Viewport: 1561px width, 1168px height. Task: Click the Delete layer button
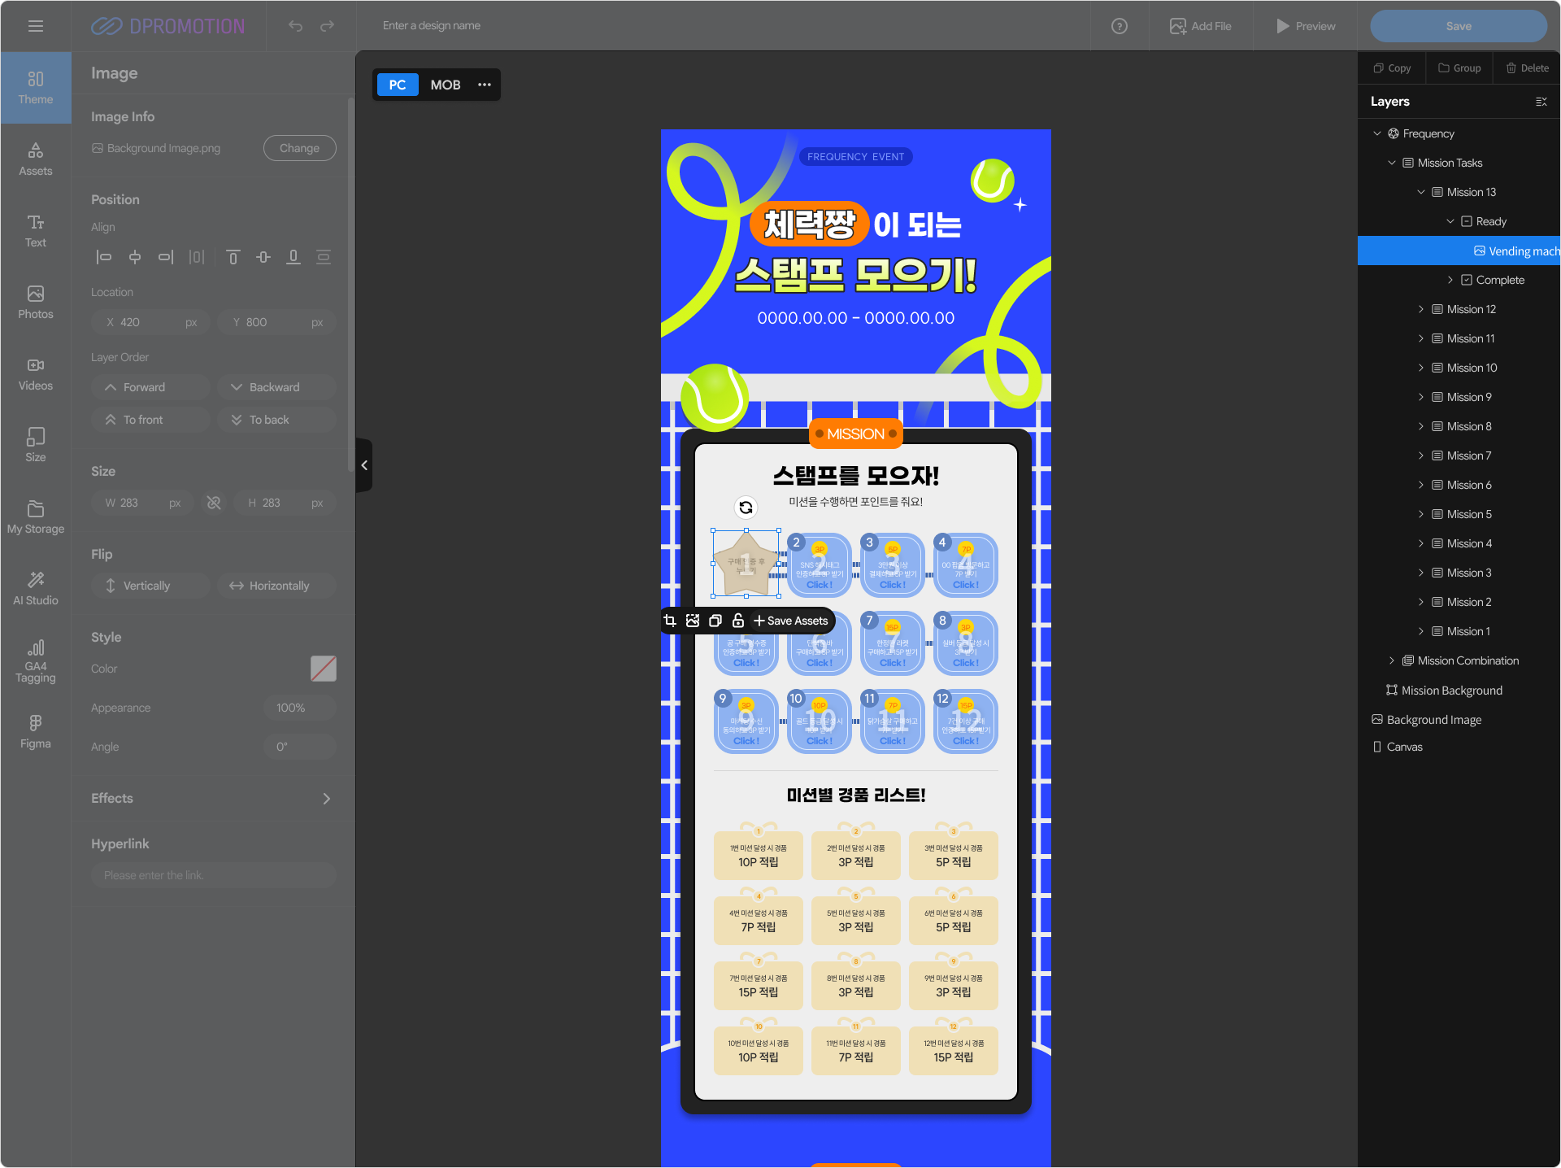1527,68
